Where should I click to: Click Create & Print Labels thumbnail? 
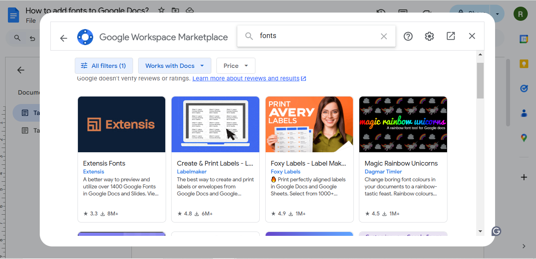pos(215,124)
